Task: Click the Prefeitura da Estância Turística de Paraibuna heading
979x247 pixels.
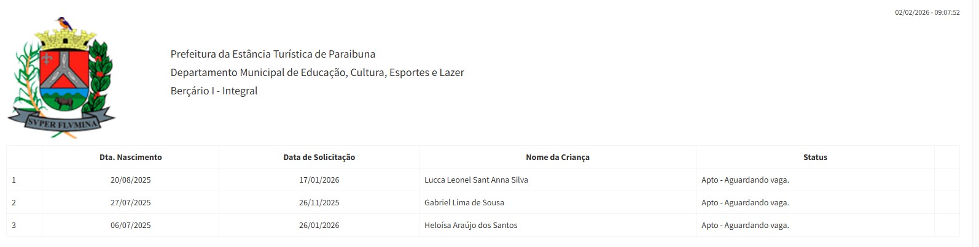Action: 273,54
